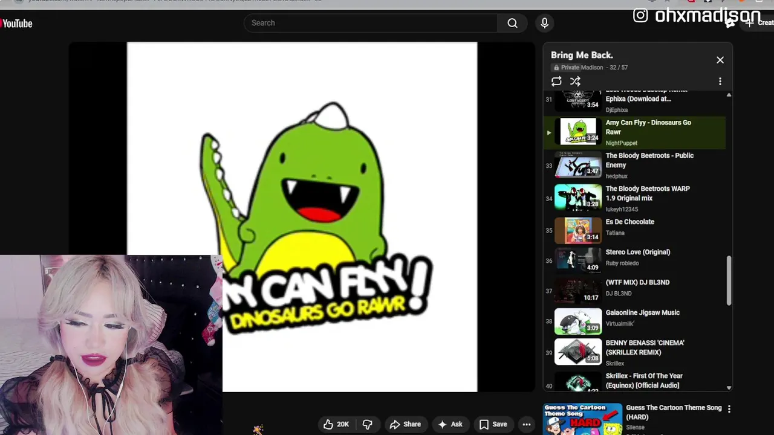Toggle loop playlist
This screenshot has width=774, height=435.
tap(556, 81)
